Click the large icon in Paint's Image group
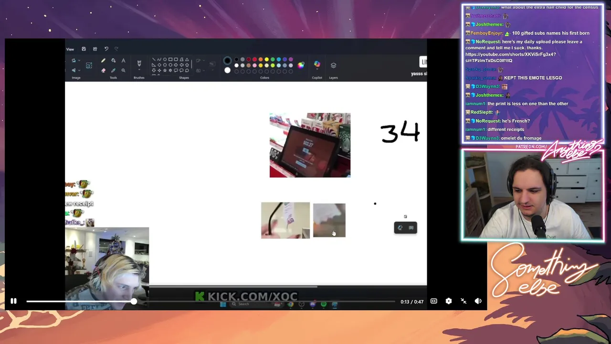 point(89,65)
